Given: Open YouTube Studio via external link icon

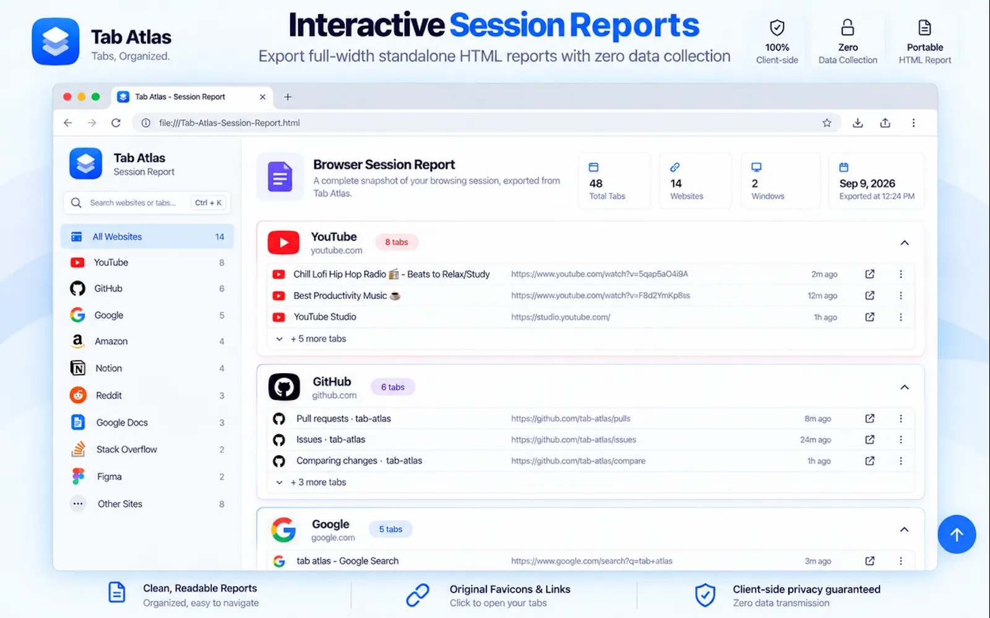Looking at the screenshot, I should [x=869, y=317].
